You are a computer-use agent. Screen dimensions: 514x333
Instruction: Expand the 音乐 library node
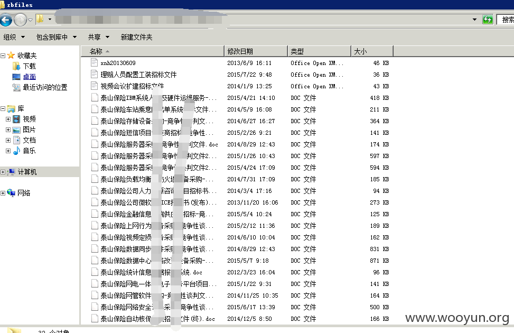click(8, 151)
